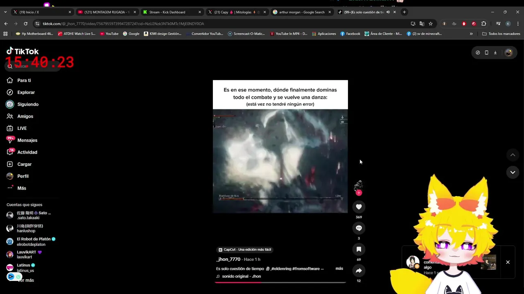Switch to the MONTAGEM RUGADA YouTube tab
The image size is (524, 294).
[x=106, y=12]
